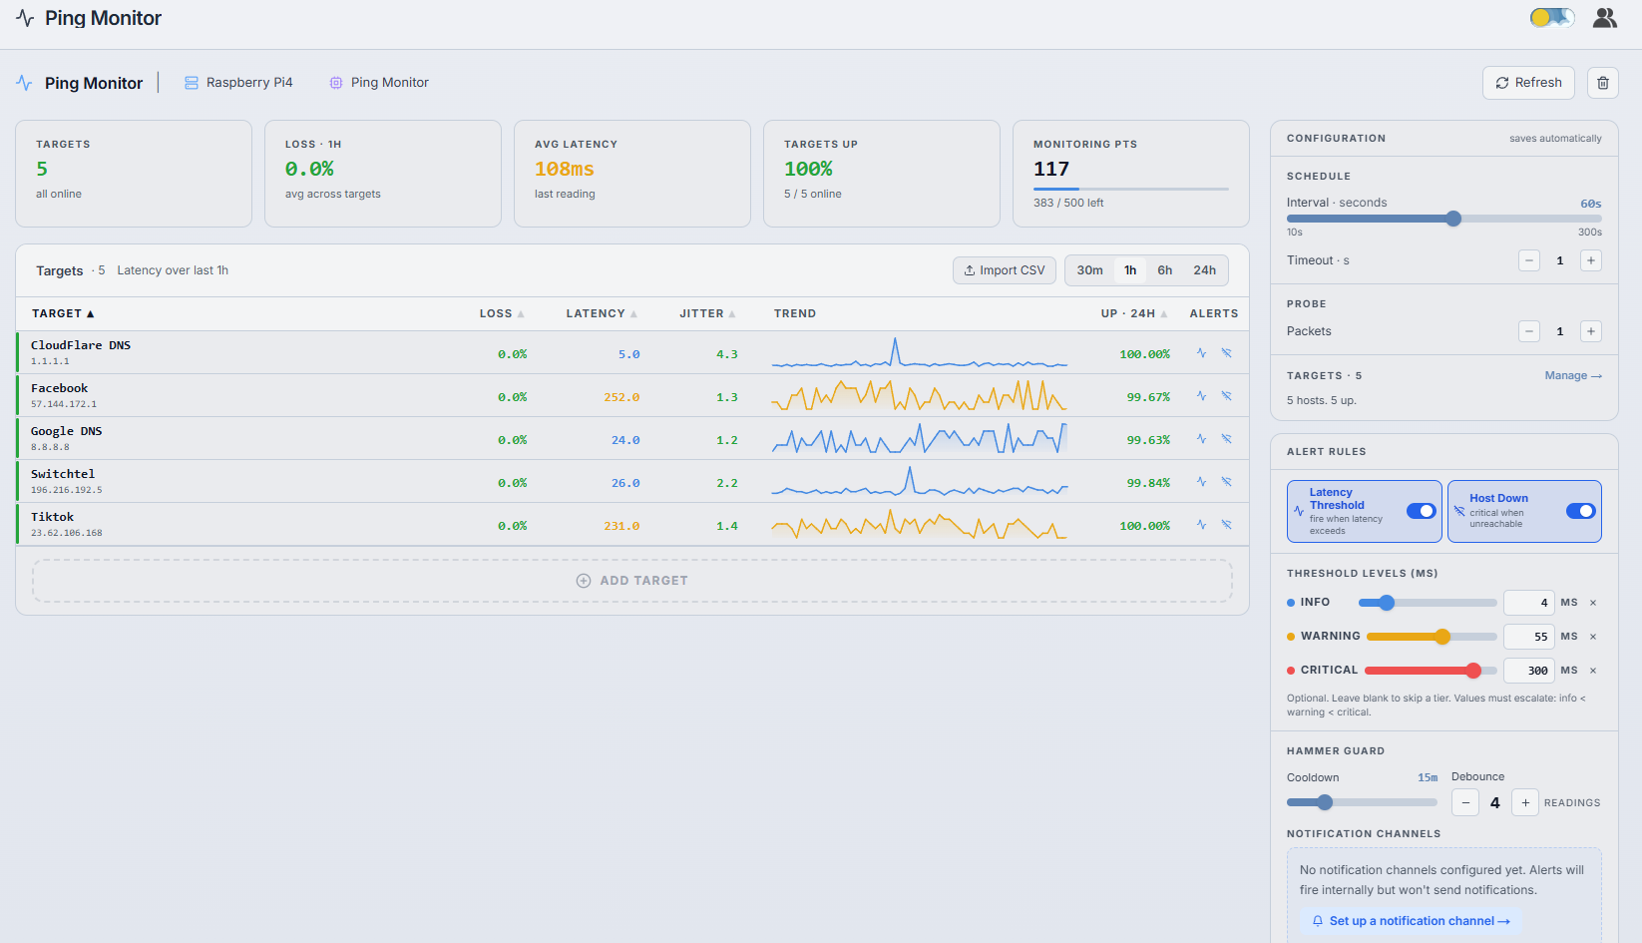Sort table by JITTER column
This screenshot has height=943, width=1642.
pos(707,313)
